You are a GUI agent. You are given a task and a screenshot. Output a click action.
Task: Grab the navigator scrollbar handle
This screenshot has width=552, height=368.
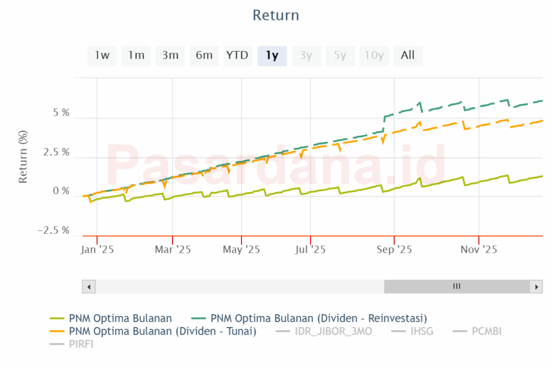[x=456, y=287]
